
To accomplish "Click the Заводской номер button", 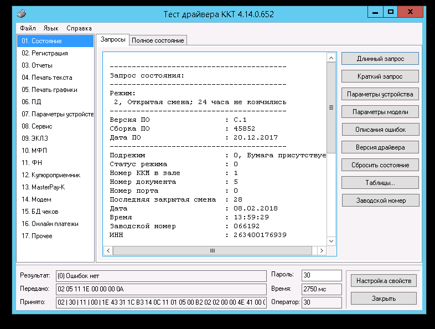I will (x=380, y=201).
